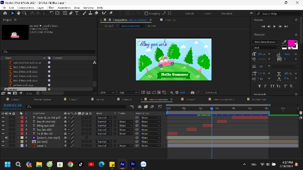Hide Layer 1 in the timeline
303x170 pixels.
point(3,146)
